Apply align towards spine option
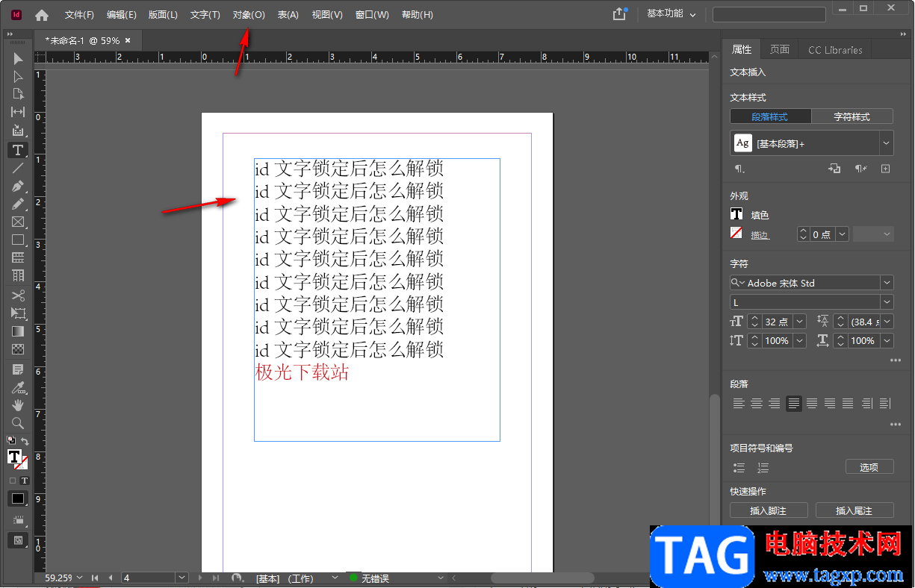The image size is (915, 588). [866, 404]
